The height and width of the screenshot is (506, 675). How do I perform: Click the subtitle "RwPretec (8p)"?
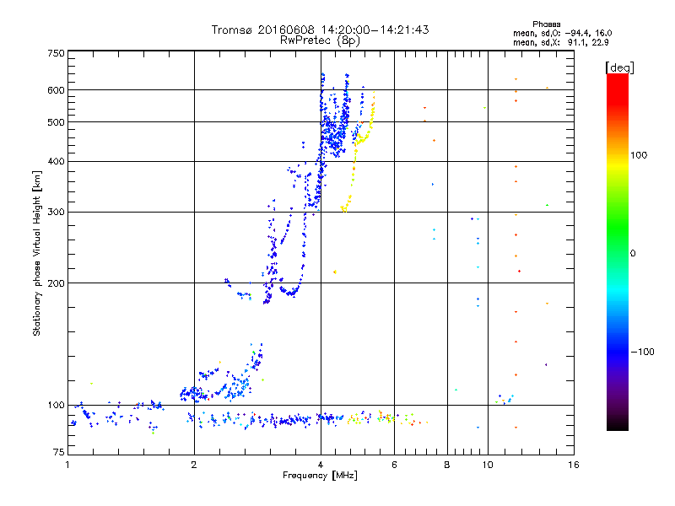(320, 40)
